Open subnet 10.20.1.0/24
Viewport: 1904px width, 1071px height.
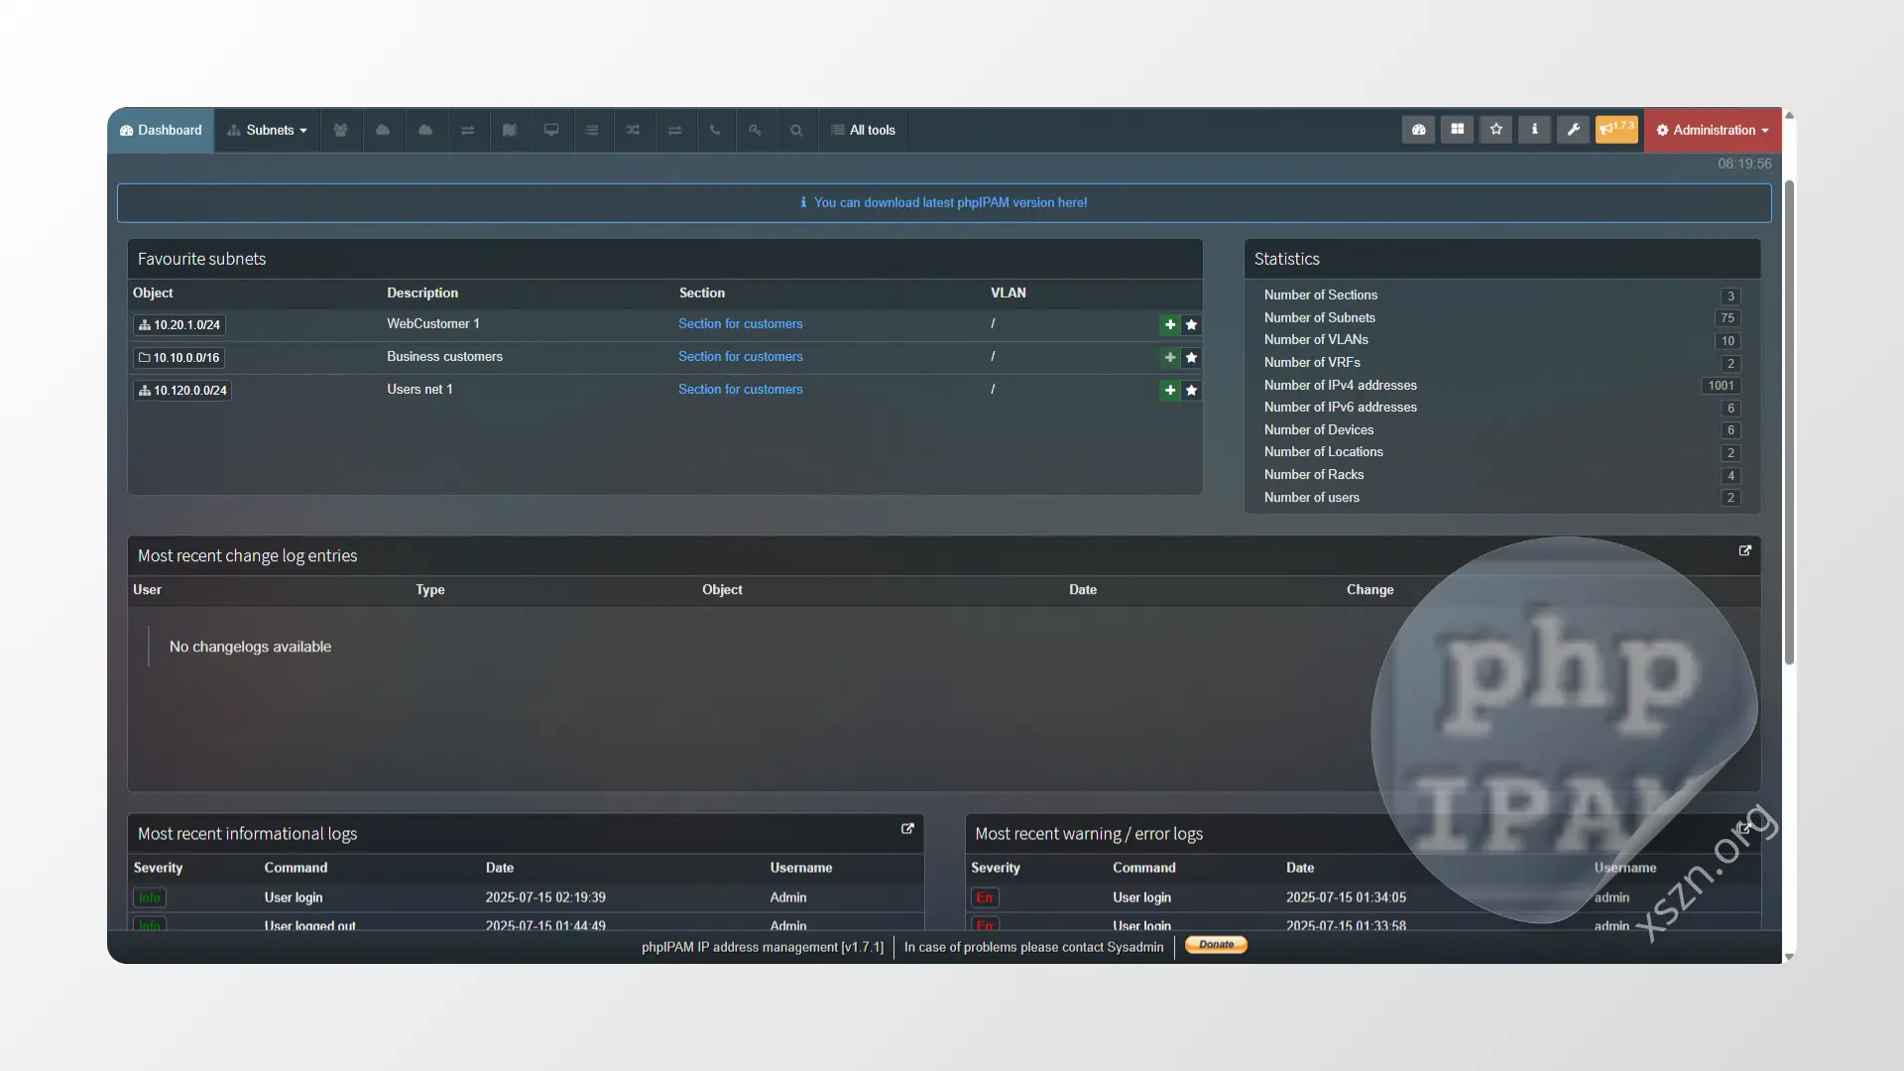tap(179, 324)
